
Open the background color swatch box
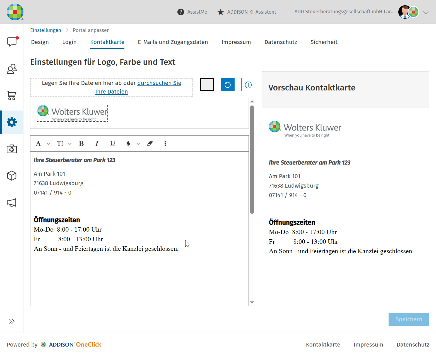pyautogui.click(x=207, y=85)
